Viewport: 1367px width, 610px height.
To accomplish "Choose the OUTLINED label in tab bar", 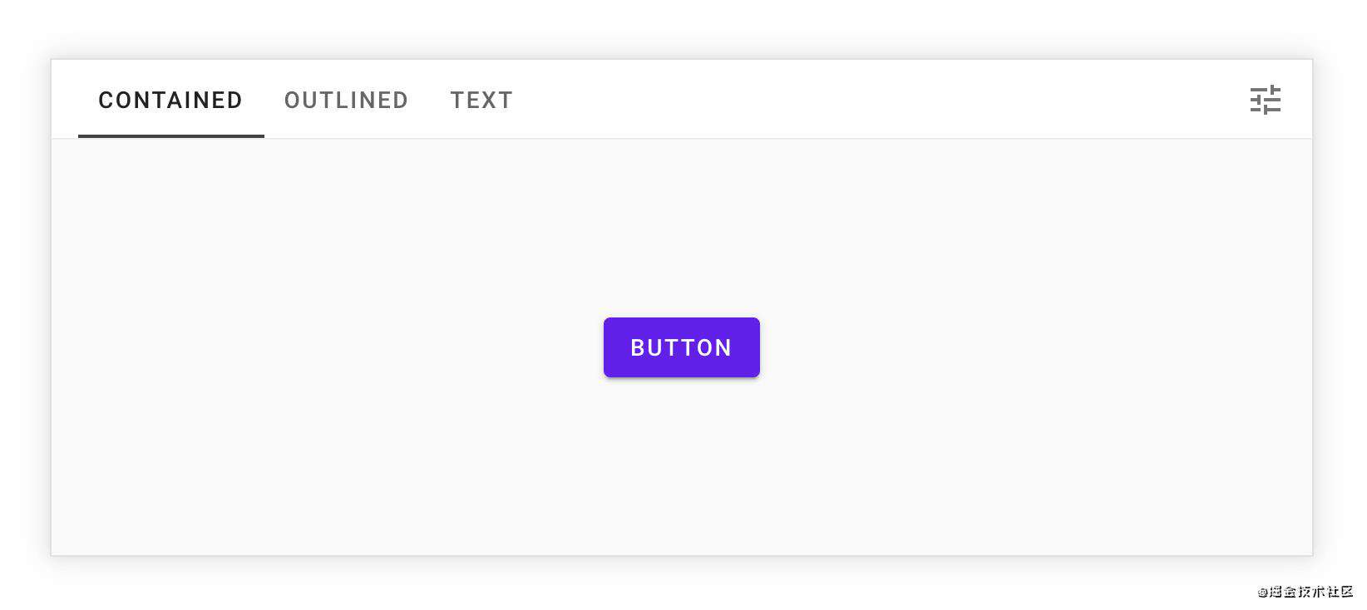I will 346,100.
